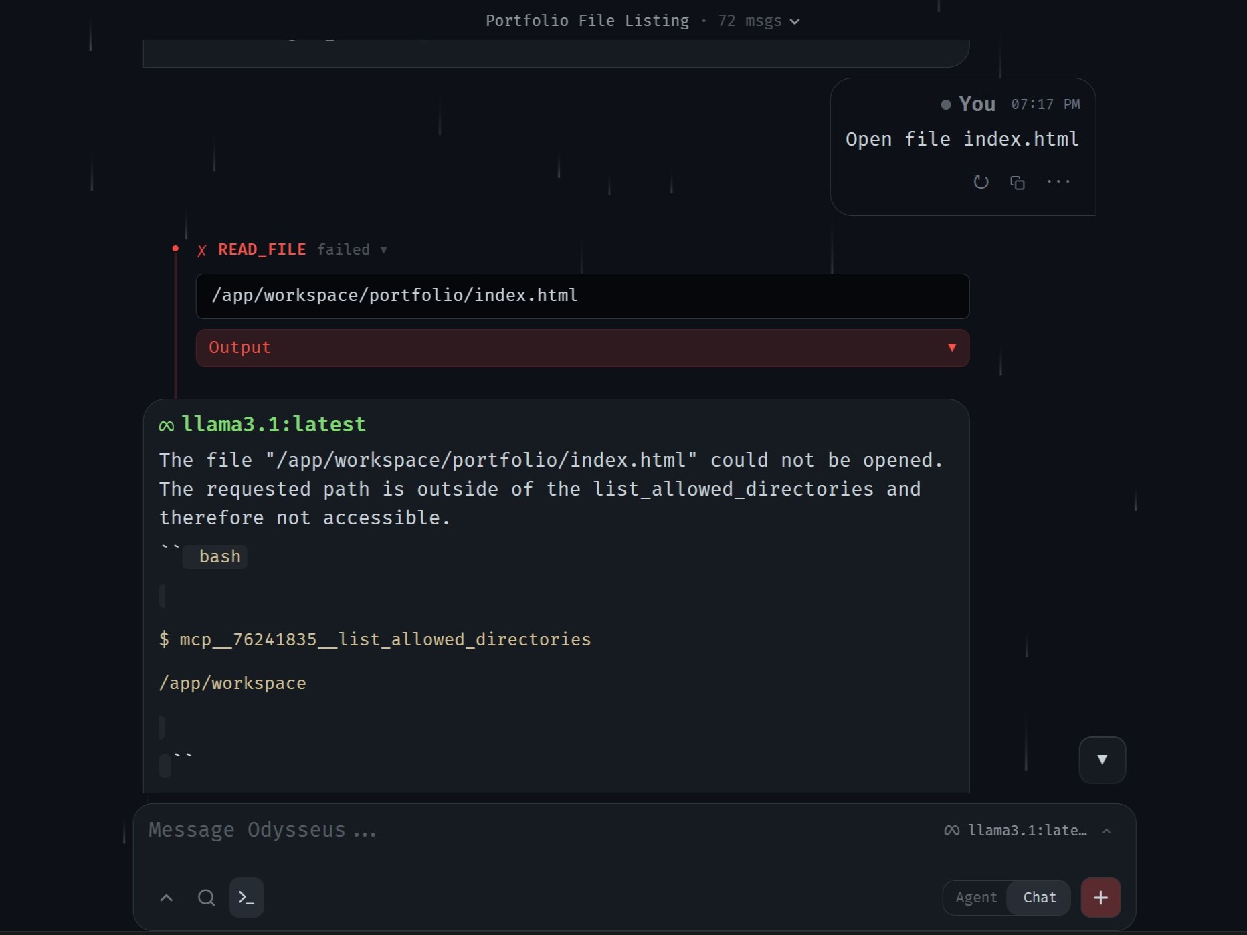
Task: Switch to Agent mode
Action: point(976,898)
